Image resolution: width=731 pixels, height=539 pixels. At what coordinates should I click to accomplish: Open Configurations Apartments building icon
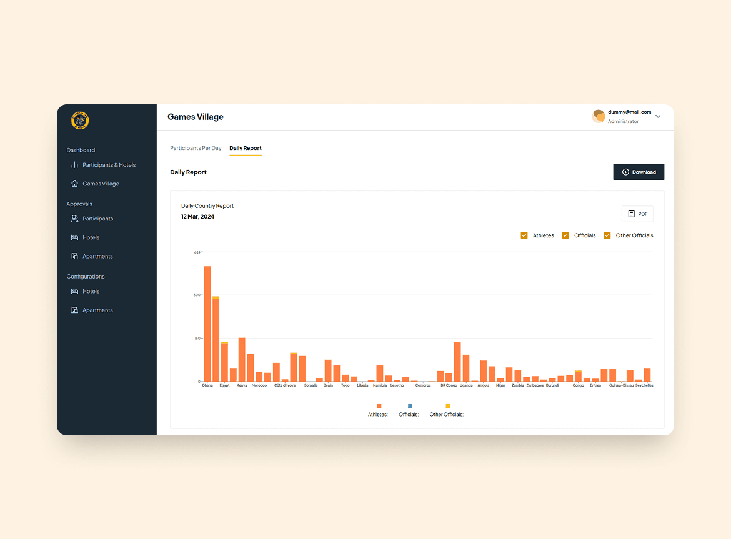coord(74,310)
